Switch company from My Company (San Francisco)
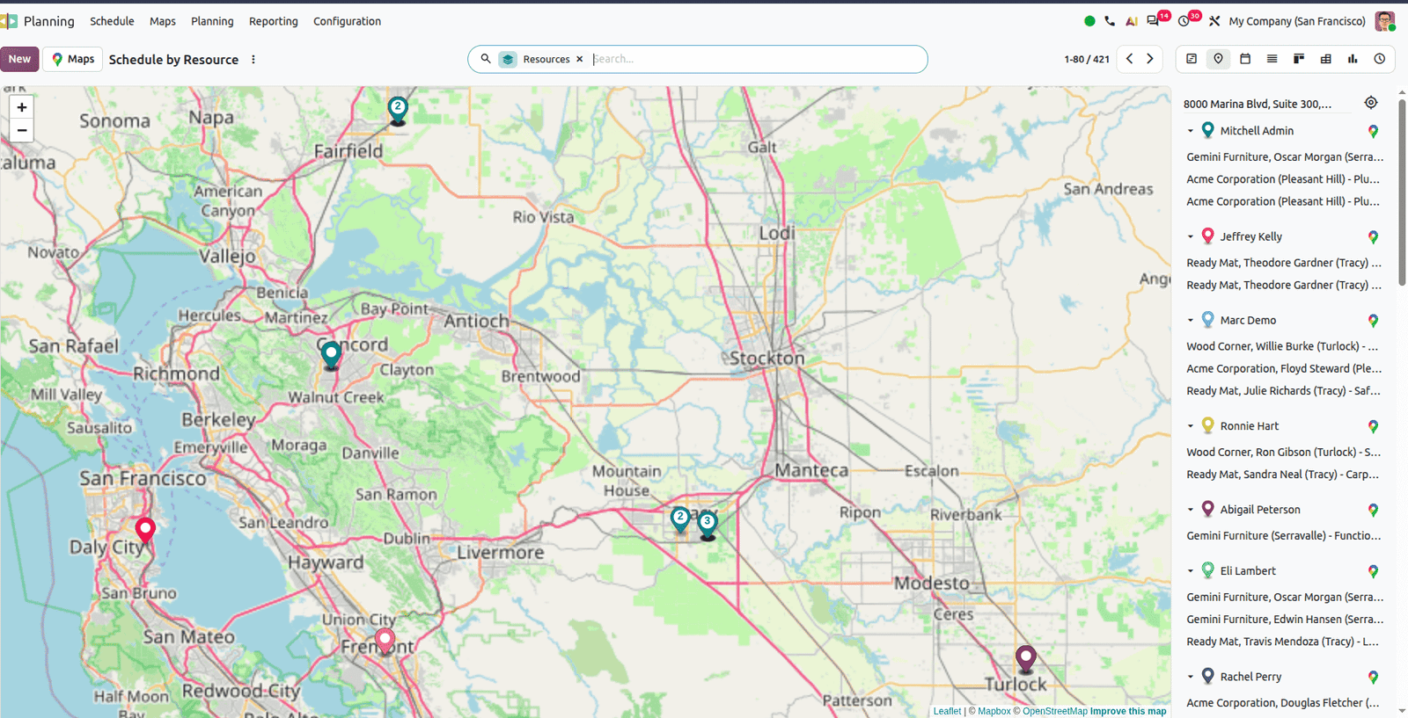Screen dimensions: 1408x718 [1297, 21]
